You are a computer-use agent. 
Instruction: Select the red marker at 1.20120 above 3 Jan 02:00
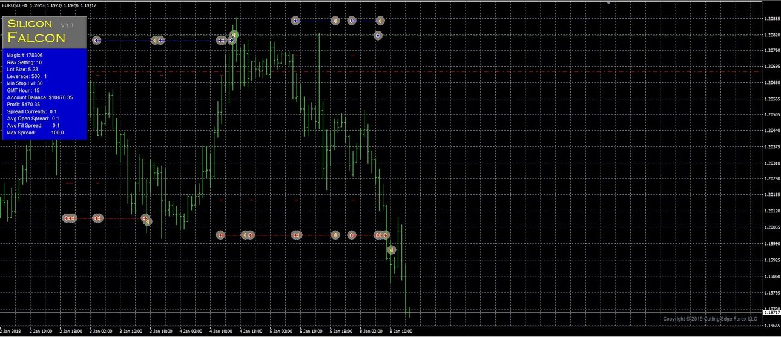click(98, 218)
